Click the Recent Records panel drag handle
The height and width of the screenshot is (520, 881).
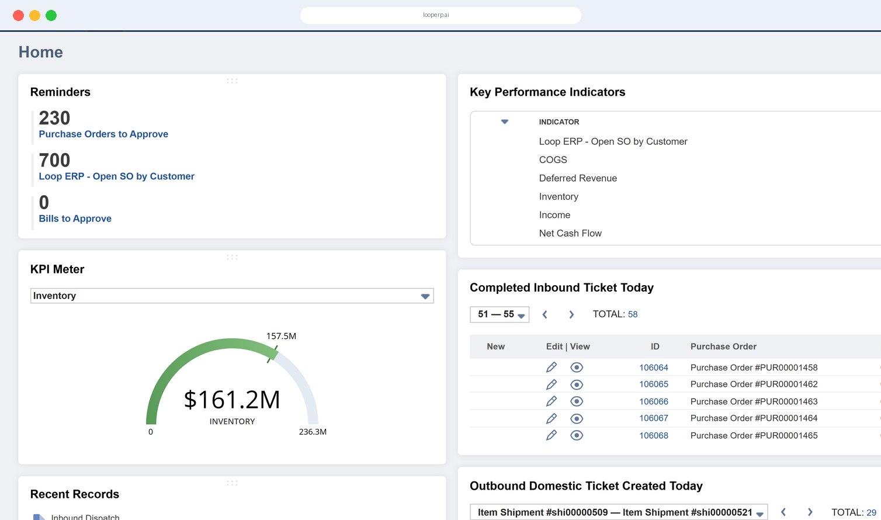click(x=232, y=483)
